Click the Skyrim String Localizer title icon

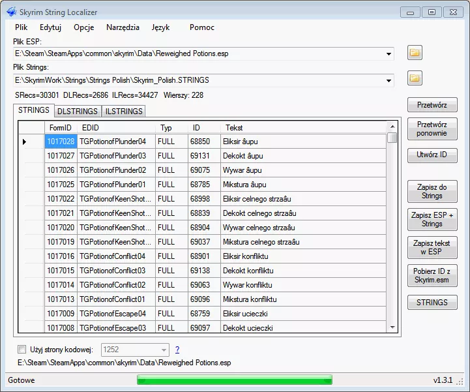click(11, 12)
